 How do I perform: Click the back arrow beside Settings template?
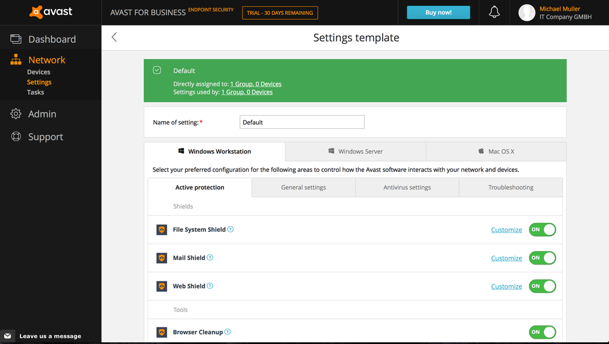tap(114, 38)
